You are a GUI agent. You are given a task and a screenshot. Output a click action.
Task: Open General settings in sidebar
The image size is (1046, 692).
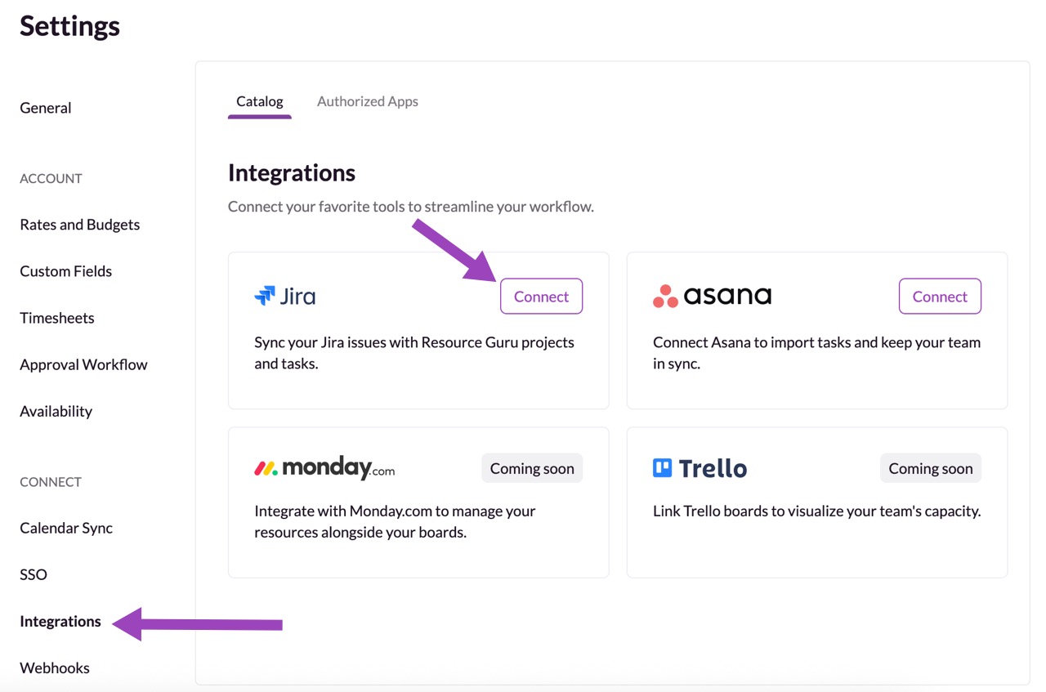pyautogui.click(x=46, y=108)
